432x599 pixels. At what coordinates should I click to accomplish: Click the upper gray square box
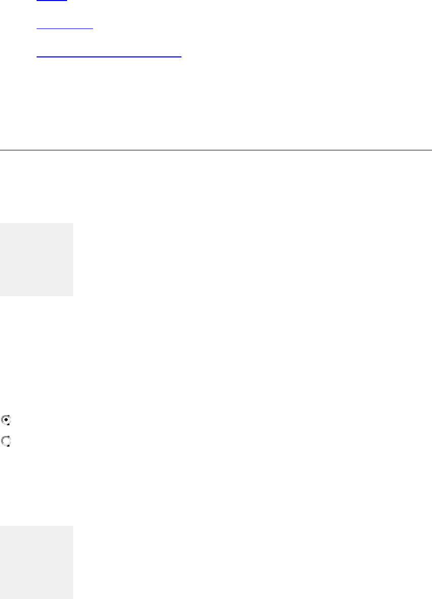[37, 259]
